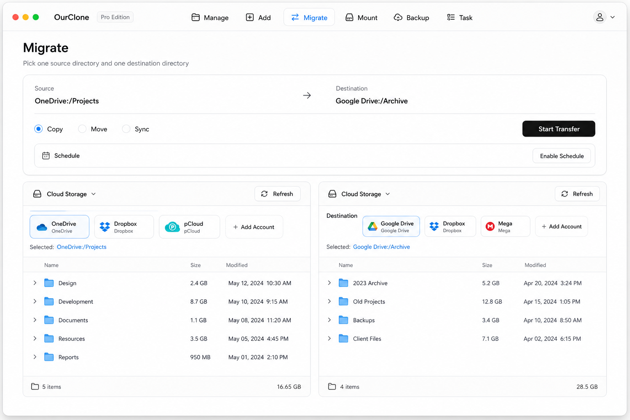Refresh the source file list
Image resolution: width=630 pixels, height=420 pixels.
click(278, 194)
